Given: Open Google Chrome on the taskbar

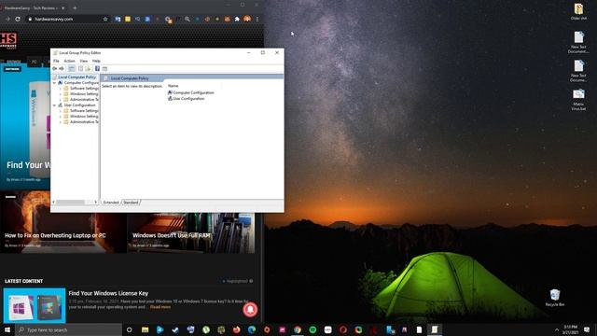Looking at the screenshot, I should tap(298, 329).
